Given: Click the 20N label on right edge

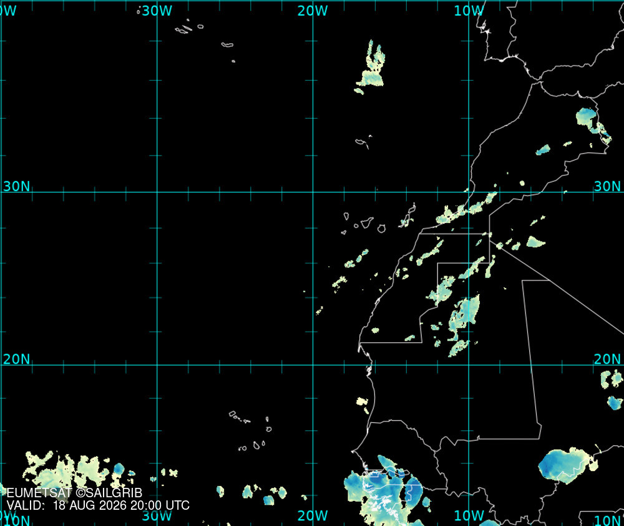Looking at the screenshot, I should pyautogui.click(x=607, y=359).
